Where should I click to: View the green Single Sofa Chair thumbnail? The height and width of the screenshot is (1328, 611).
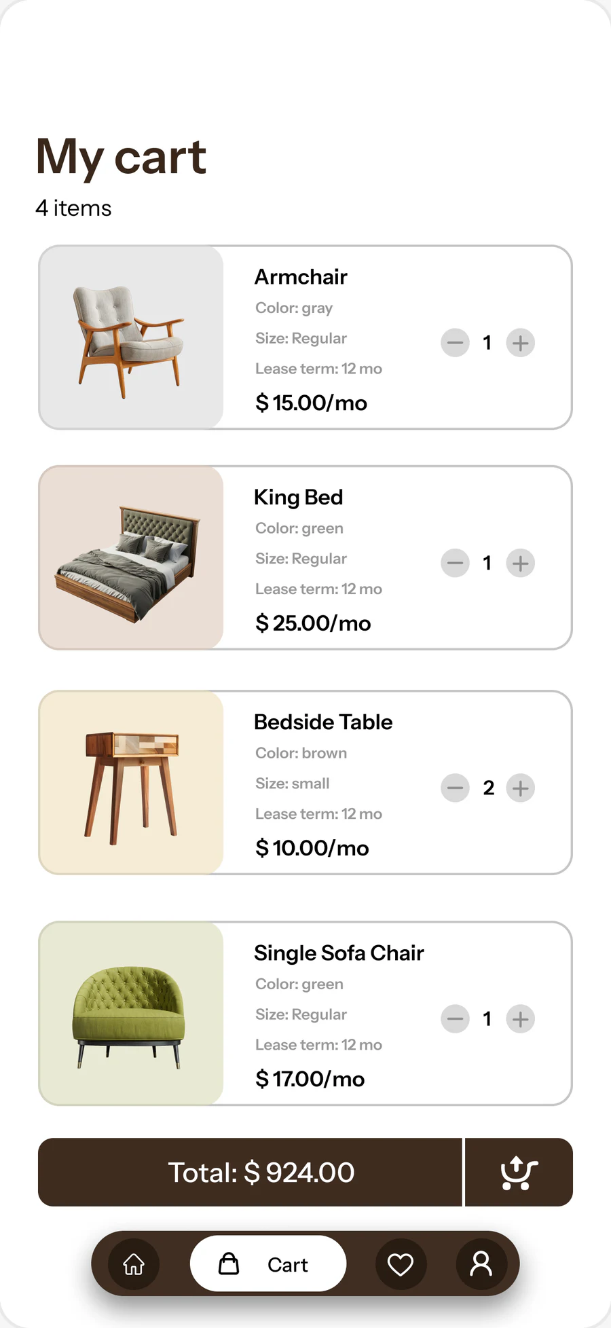(x=131, y=1013)
